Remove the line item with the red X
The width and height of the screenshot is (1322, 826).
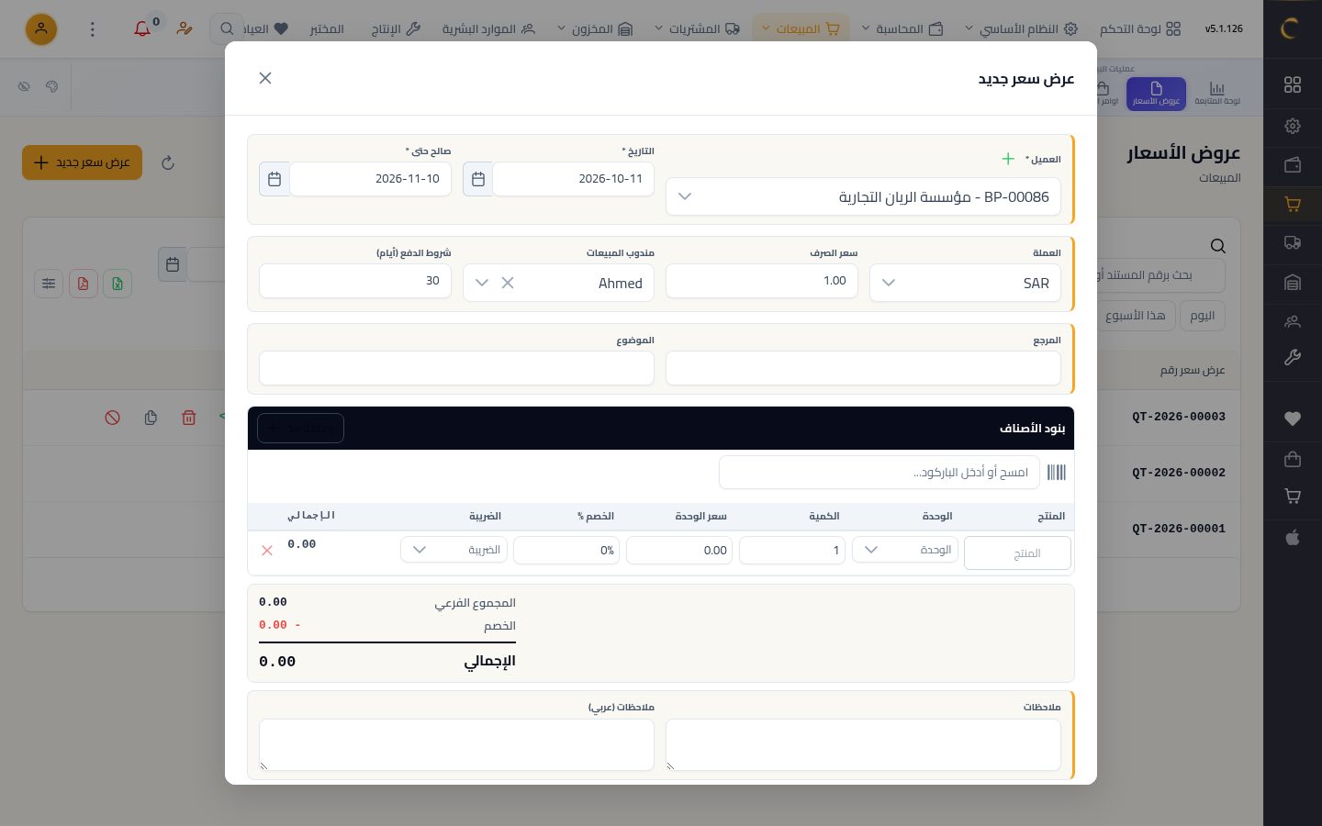tap(267, 551)
